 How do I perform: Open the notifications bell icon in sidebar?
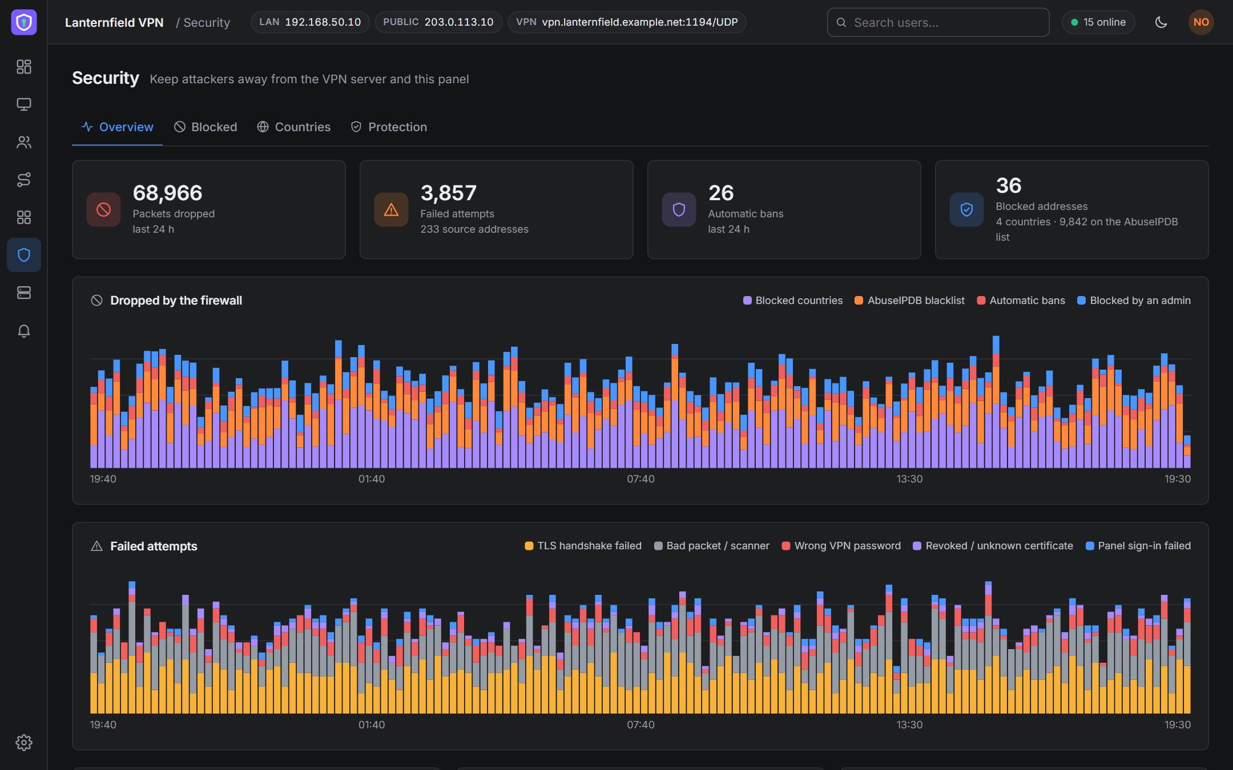24,331
